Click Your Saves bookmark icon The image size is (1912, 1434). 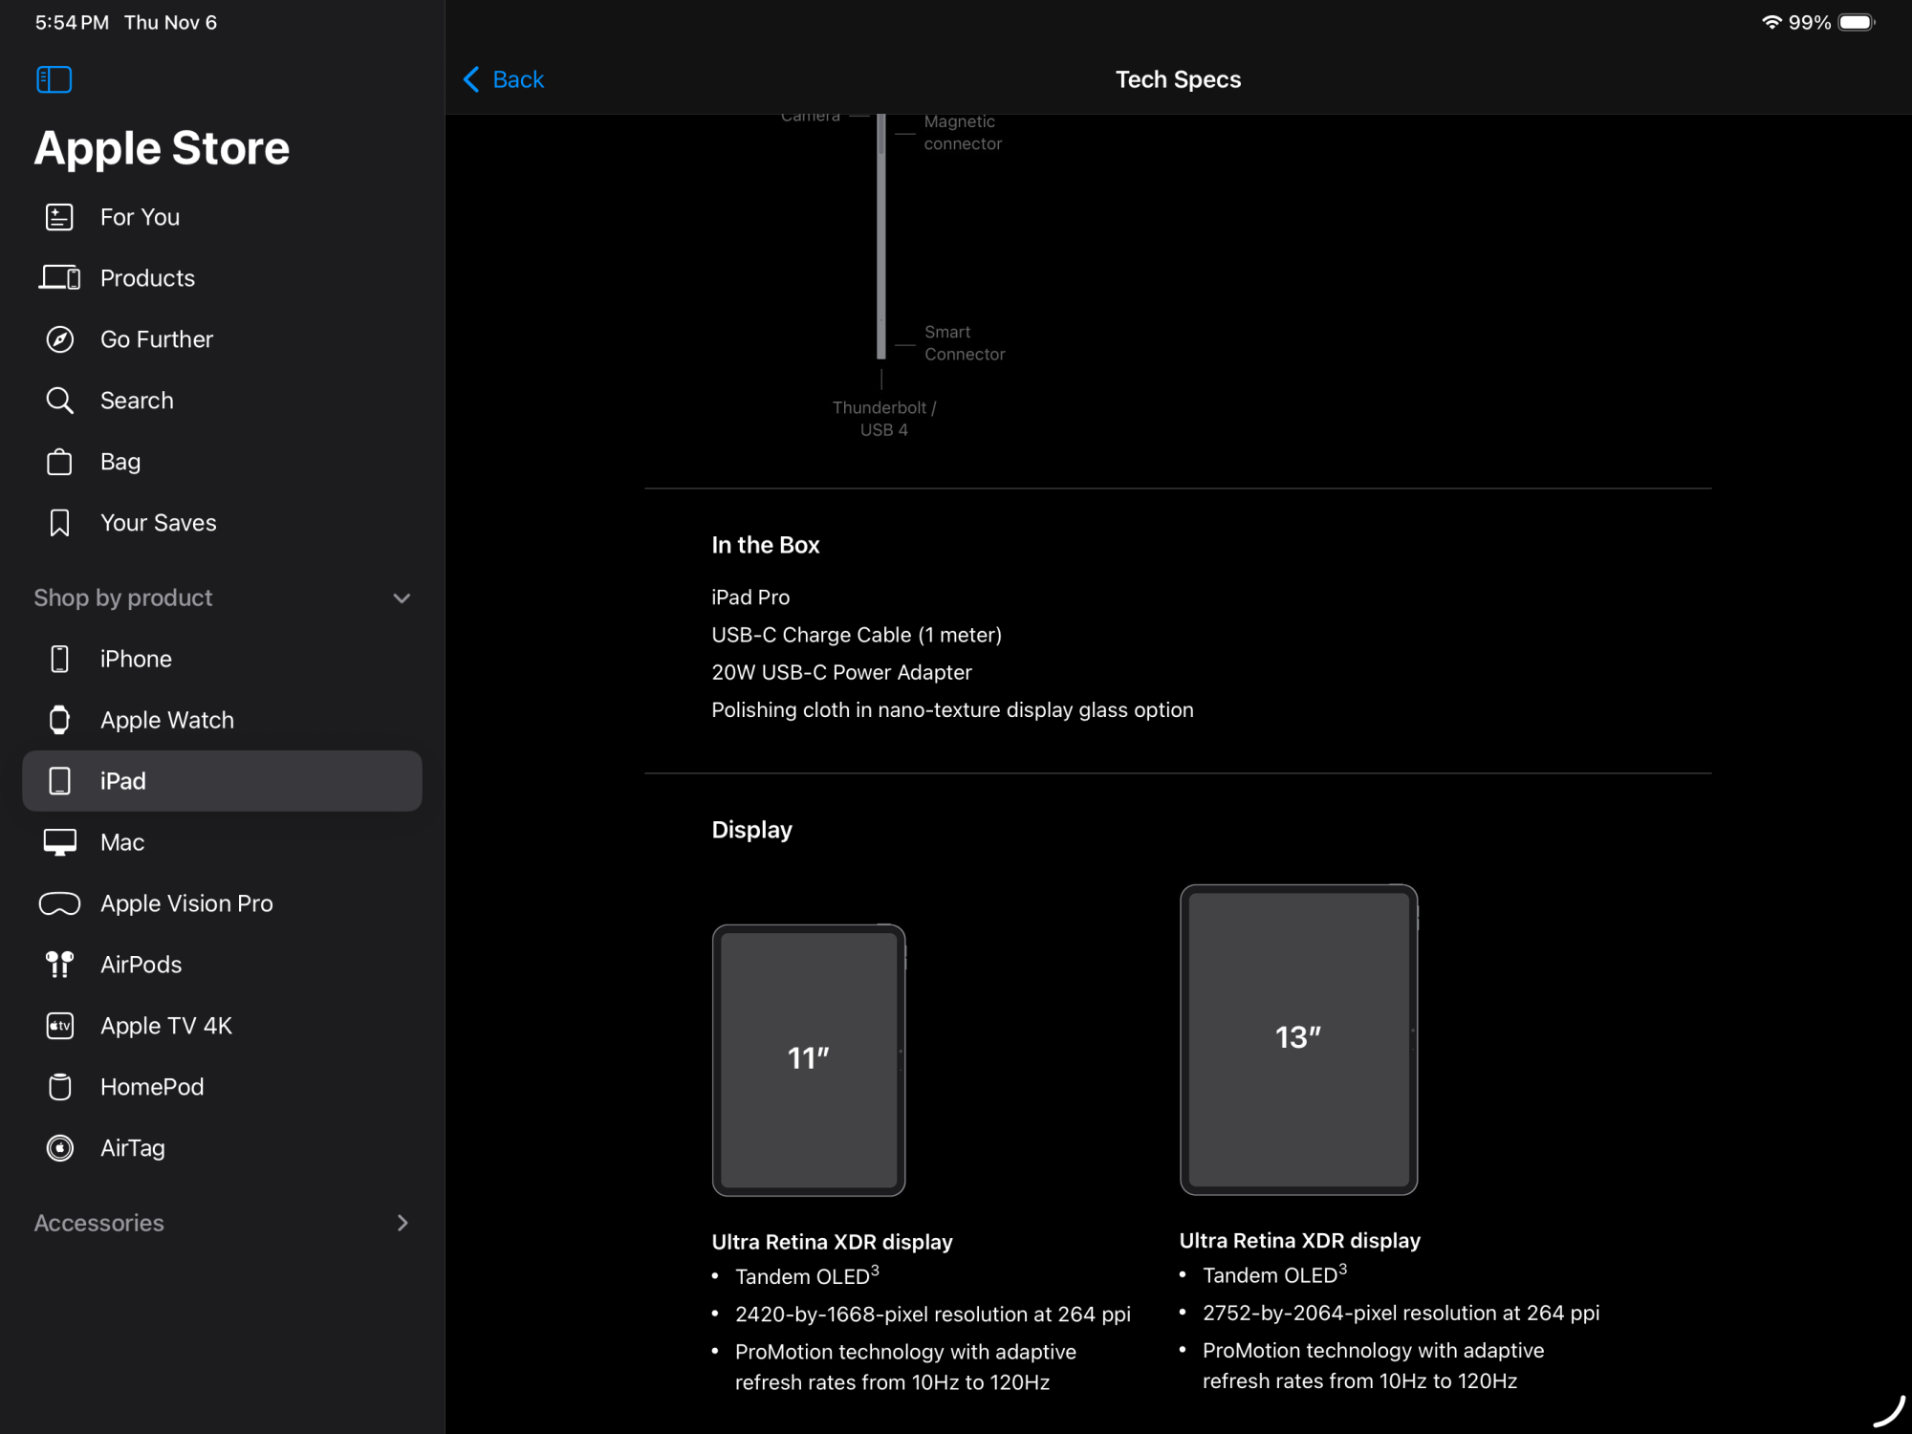(x=59, y=523)
